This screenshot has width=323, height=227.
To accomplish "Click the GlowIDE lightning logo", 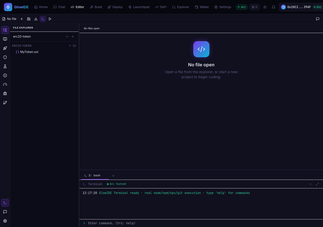I will tap(8, 7).
